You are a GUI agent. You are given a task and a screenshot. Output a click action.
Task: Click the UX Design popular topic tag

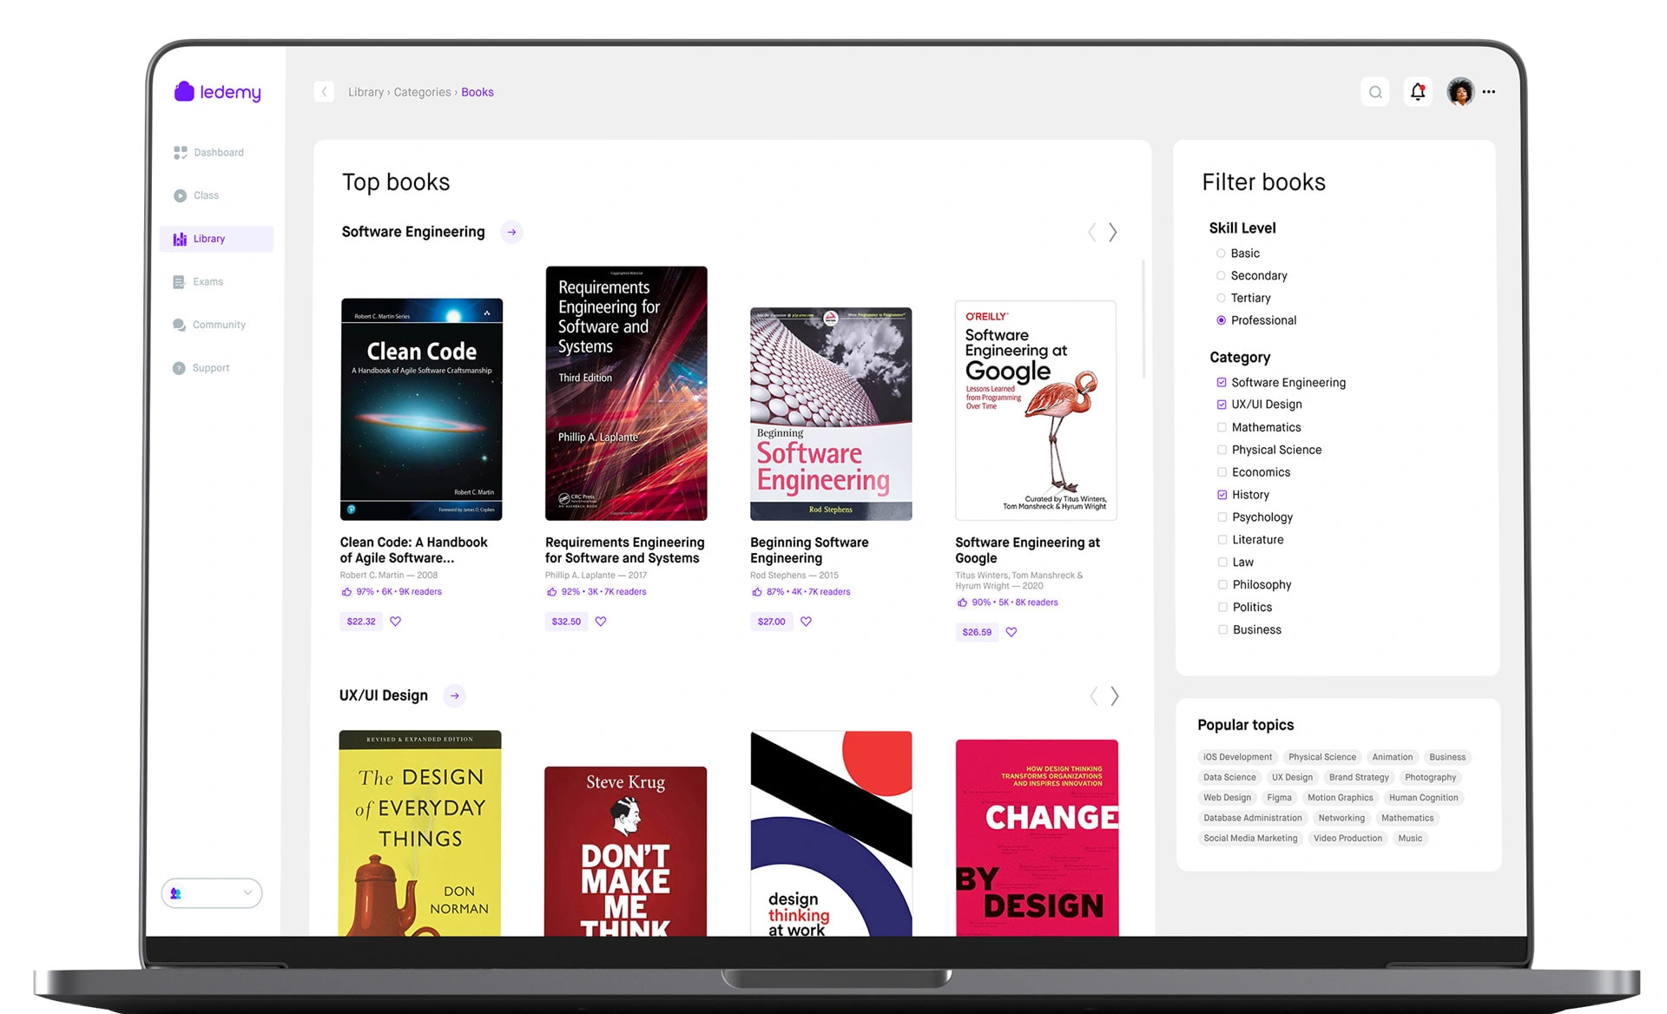pyautogui.click(x=1292, y=777)
